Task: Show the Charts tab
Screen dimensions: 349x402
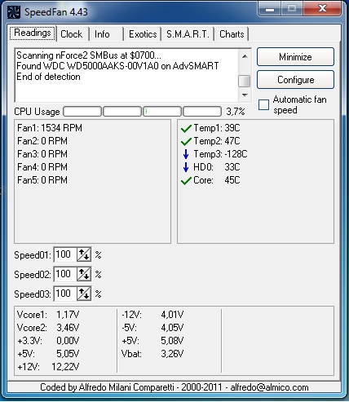Action: pos(232,34)
